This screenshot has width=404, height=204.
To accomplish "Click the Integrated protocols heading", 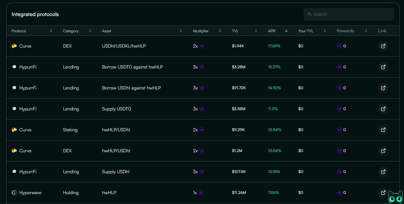I will click(35, 14).
